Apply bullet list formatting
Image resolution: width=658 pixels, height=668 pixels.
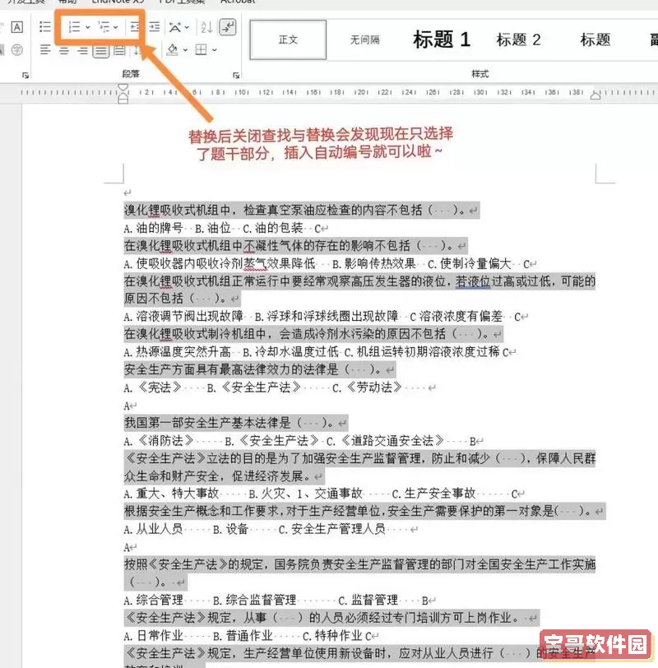coord(44,27)
